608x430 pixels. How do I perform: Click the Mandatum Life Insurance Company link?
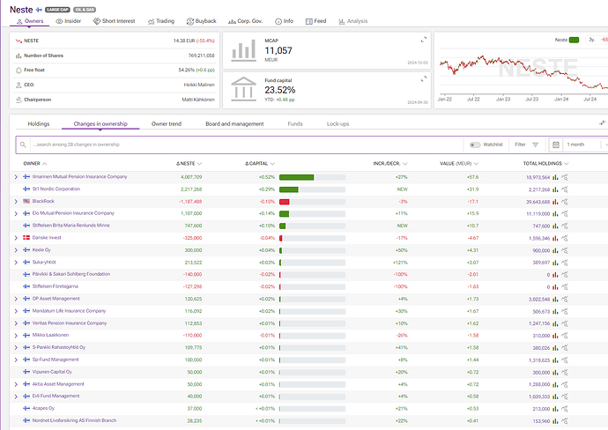coord(69,311)
